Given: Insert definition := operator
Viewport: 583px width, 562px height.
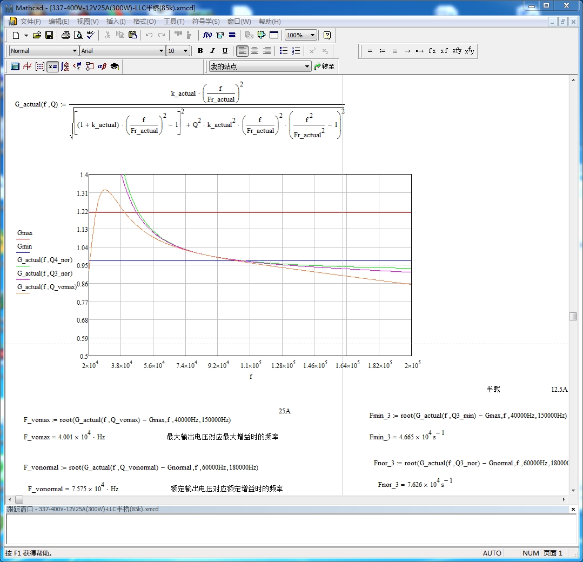Looking at the screenshot, I should 382,51.
